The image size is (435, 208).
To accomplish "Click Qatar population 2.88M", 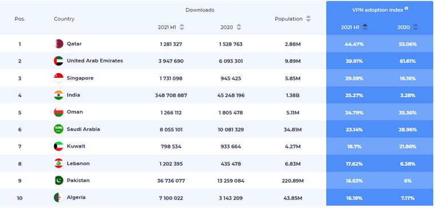I will click(292, 45).
